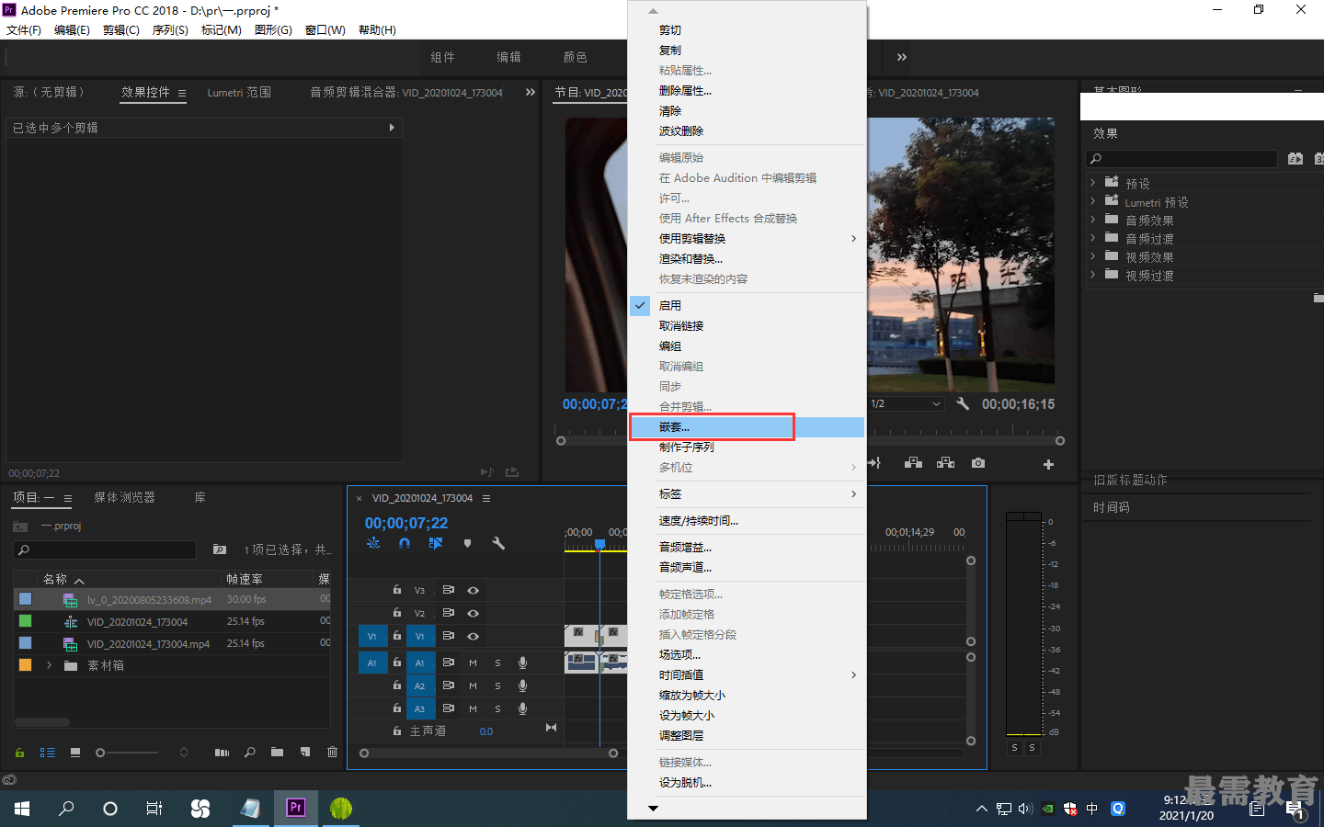This screenshot has width=1324, height=827.
Task: Add marker with timeline marker icon
Action: click(467, 543)
